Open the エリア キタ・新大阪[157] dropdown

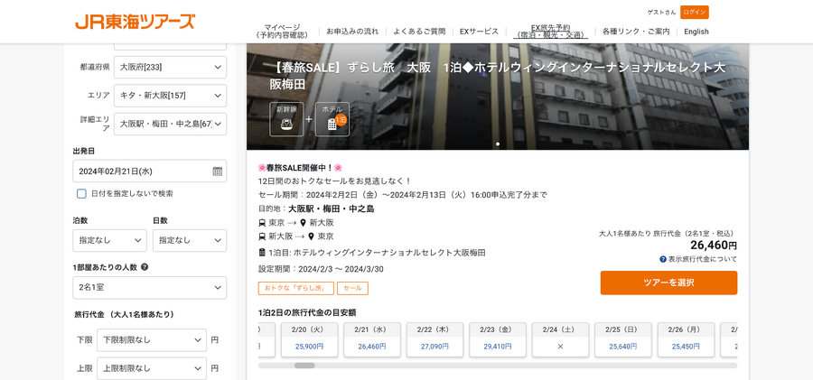(x=170, y=96)
